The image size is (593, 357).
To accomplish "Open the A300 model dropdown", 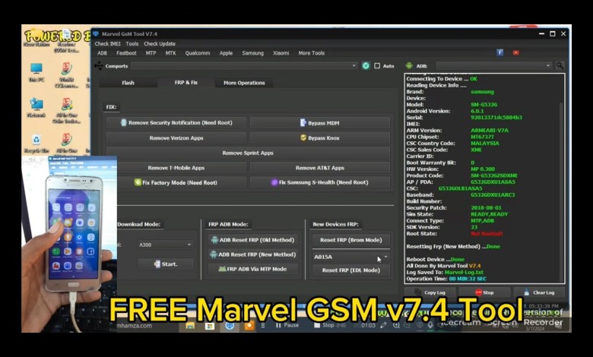I will [166, 245].
